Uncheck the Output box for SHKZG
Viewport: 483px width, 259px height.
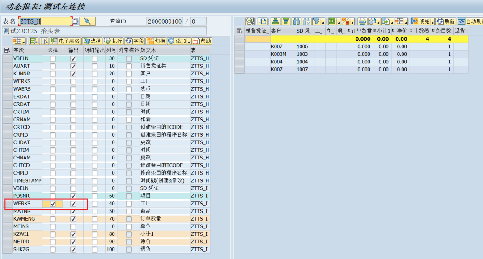(73, 250)
